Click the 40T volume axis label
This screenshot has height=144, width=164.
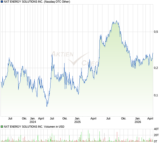coord(156,129)
